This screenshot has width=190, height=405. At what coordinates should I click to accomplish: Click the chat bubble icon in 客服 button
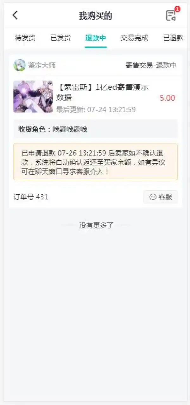tap(153, 197)
